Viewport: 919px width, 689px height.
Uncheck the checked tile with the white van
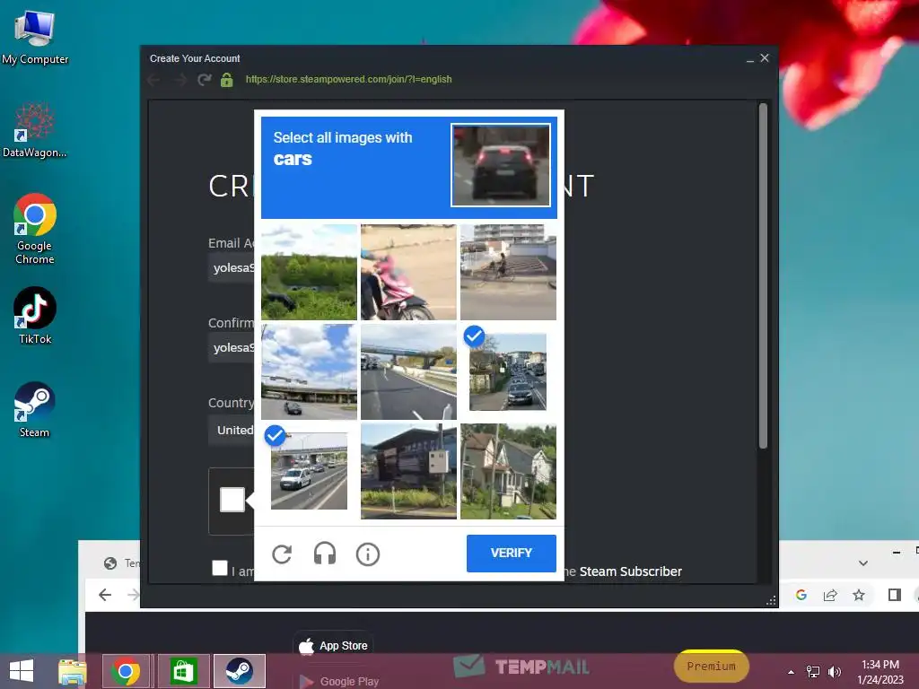coord(309,472)
